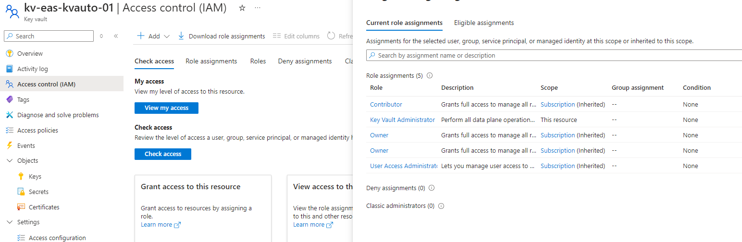Click the Access control (IAM) people icon
Viewport: 742px width, 242px height.
point(9,84)
